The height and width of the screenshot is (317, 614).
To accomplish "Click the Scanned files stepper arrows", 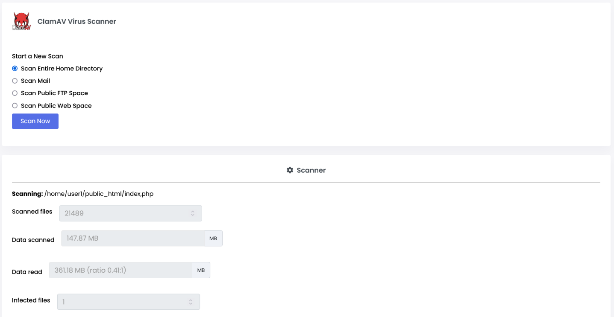I will click(193, 213).
